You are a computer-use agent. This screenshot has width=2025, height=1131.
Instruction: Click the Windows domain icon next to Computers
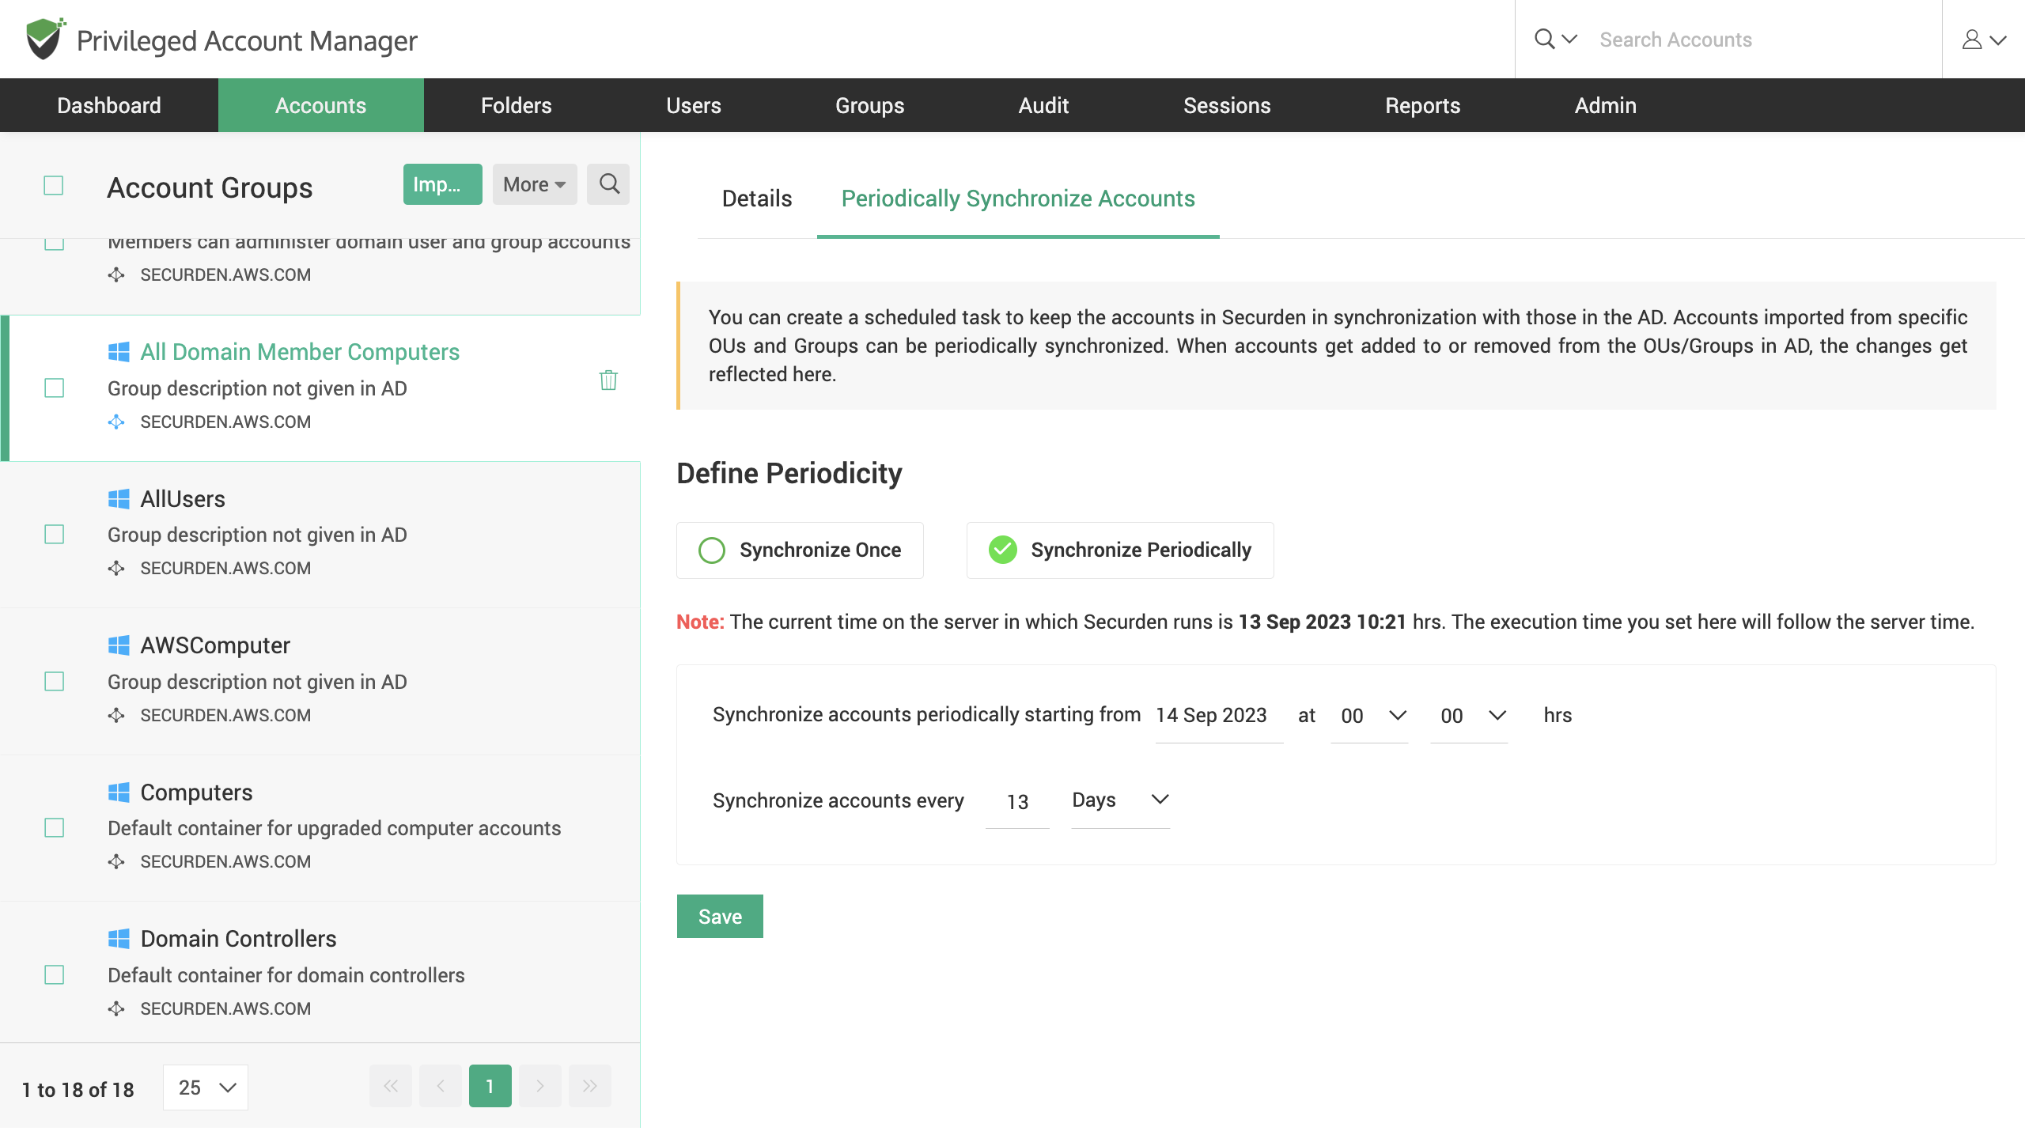click(118, 792)
